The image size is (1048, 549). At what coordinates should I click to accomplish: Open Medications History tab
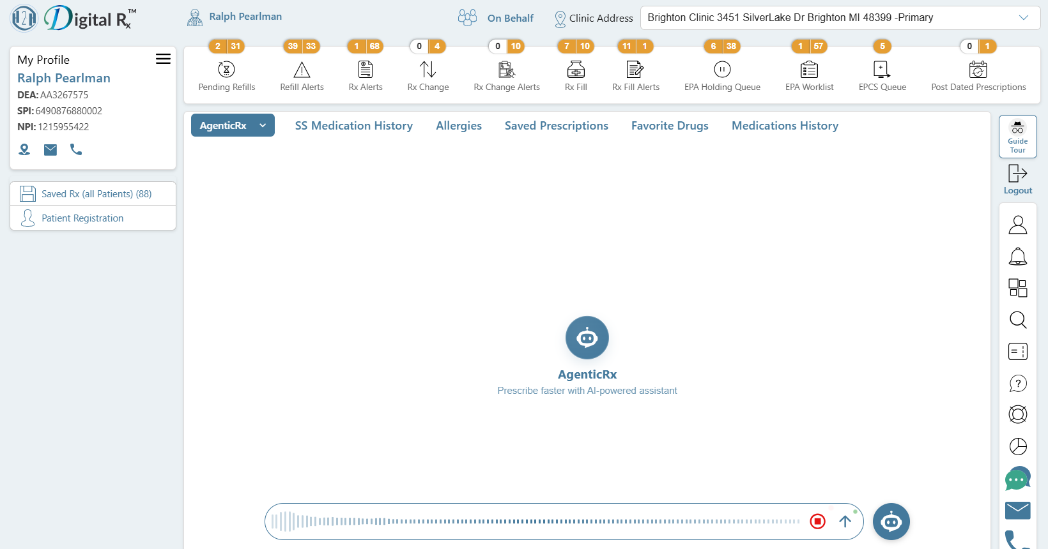785,126
